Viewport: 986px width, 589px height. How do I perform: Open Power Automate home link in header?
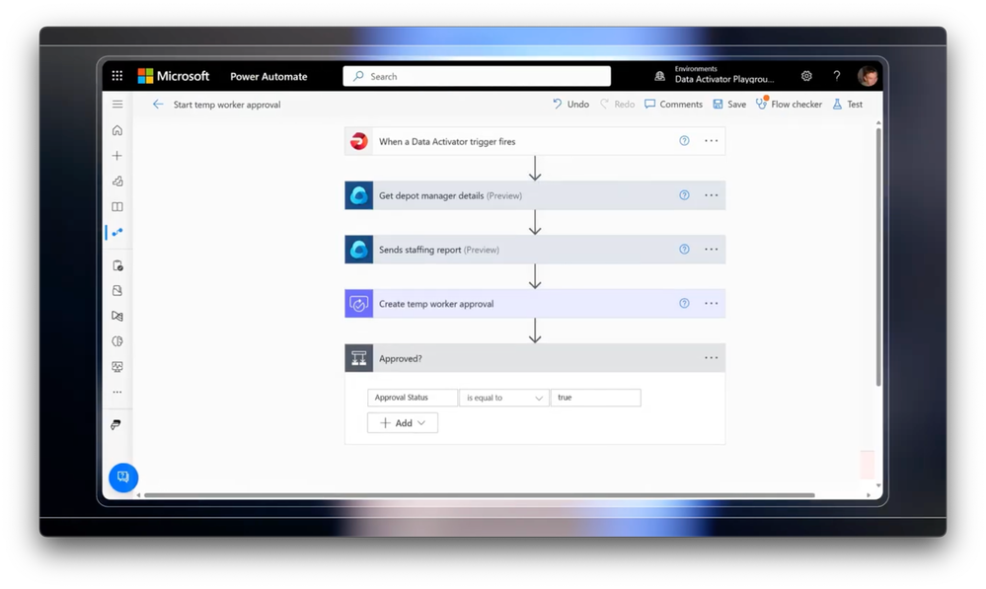click(268, 76)
